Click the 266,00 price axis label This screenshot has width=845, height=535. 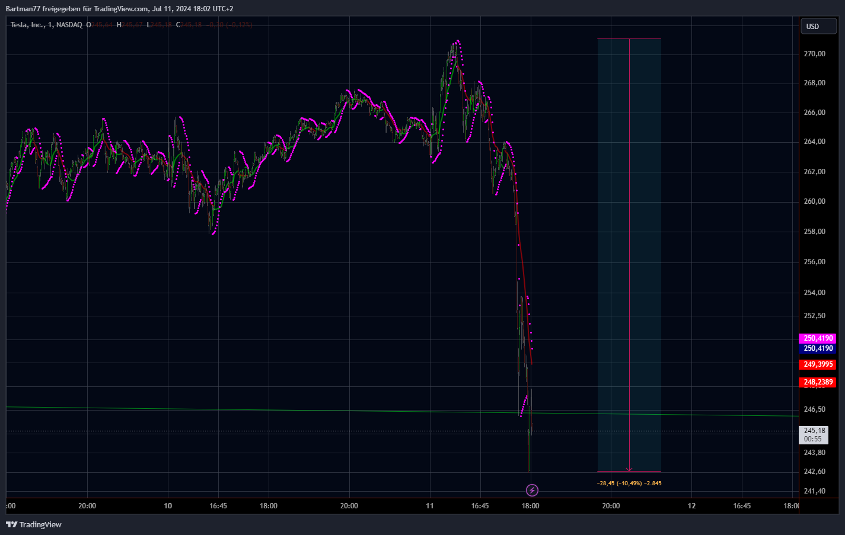tap(814, 113)
